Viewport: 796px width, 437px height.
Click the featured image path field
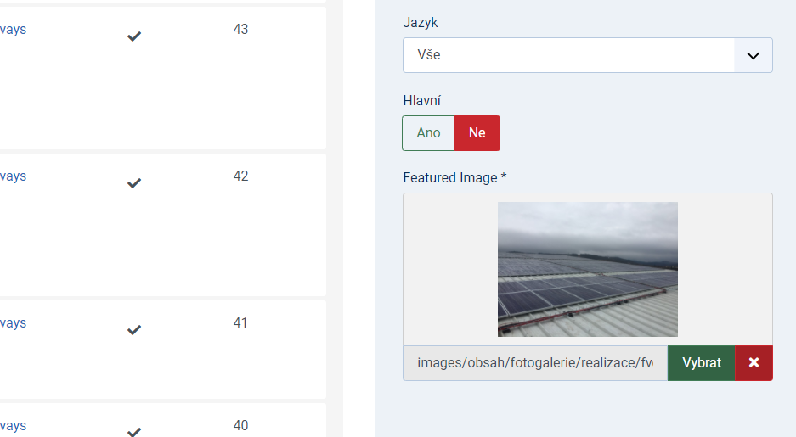[535, 363]
